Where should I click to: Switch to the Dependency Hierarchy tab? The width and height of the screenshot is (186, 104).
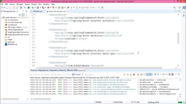pyautogui.click(x=58, y=70)
